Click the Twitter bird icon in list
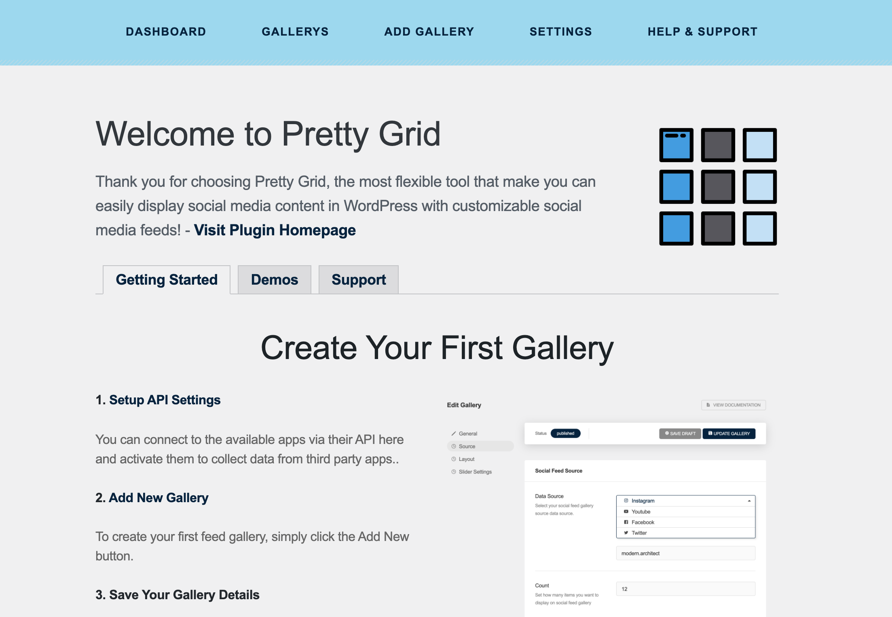 coord(626,532)
